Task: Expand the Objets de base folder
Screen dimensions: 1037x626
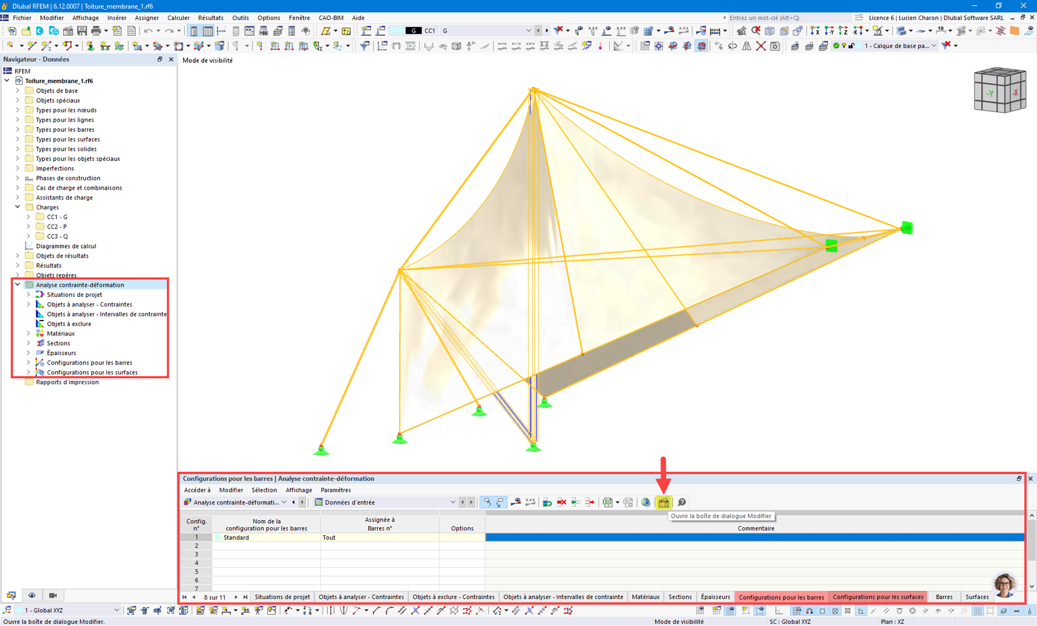Action: (17, 90)
